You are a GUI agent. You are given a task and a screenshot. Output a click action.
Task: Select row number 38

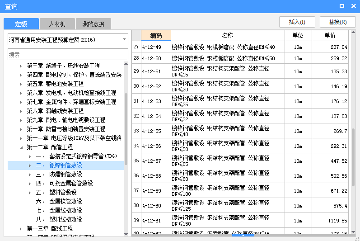coord(136,206)
